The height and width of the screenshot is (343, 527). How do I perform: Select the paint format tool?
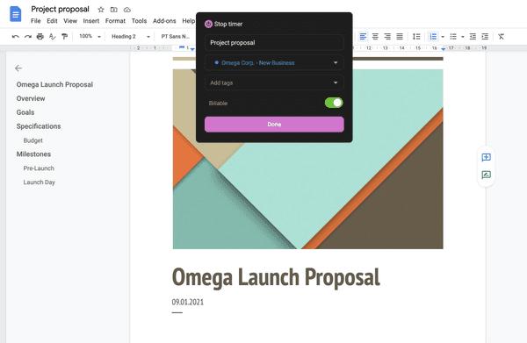(x=64, y=36)
